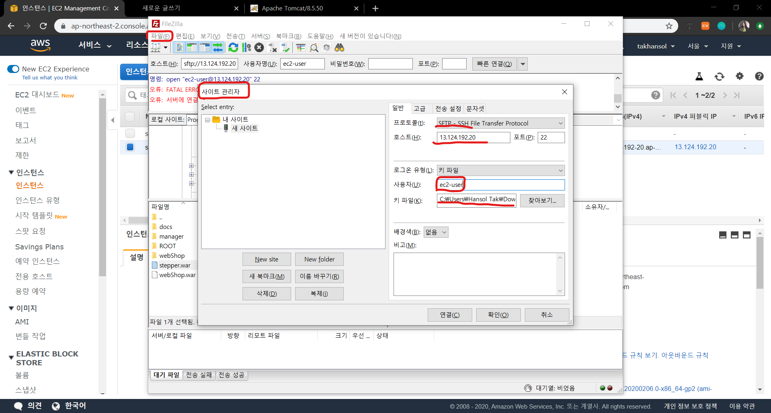Click 사용자(U) username field with ec2-user
Image resolution: width=771 pixels, height=413 pixels.
pos(501,185)
